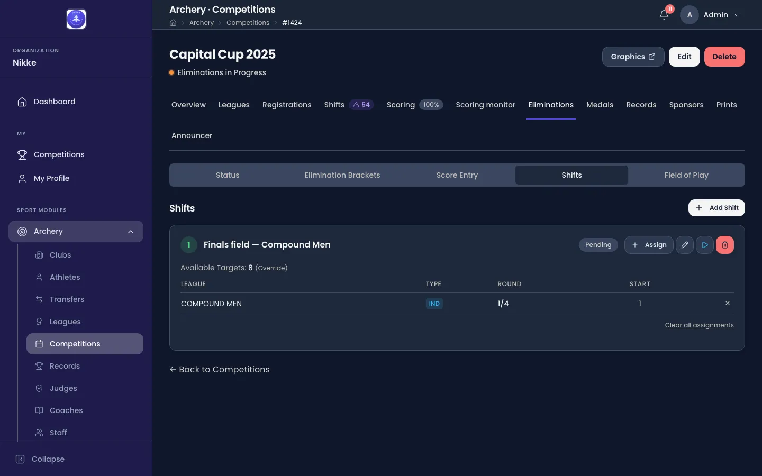The height and width of the screenshot is (476, 762).
Task: Open Transfers in the sidebar
Action: point(85,299)
